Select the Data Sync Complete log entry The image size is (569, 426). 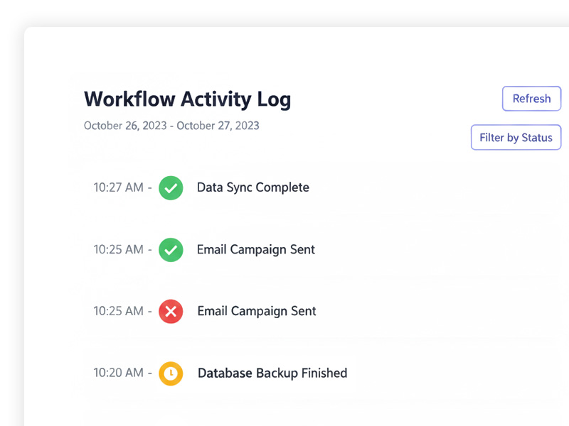coord(253,188)
